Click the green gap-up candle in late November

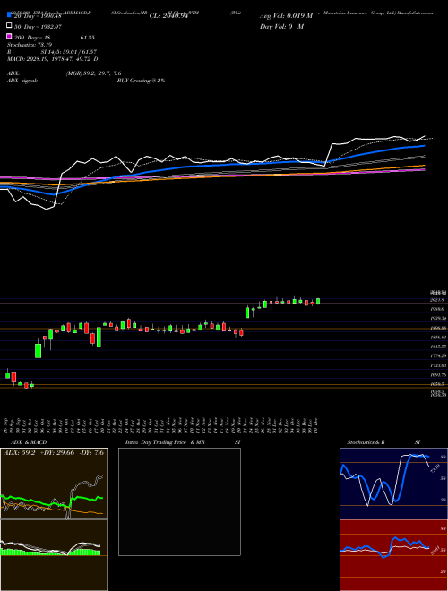pyautogui.click(x=247, y=313)
